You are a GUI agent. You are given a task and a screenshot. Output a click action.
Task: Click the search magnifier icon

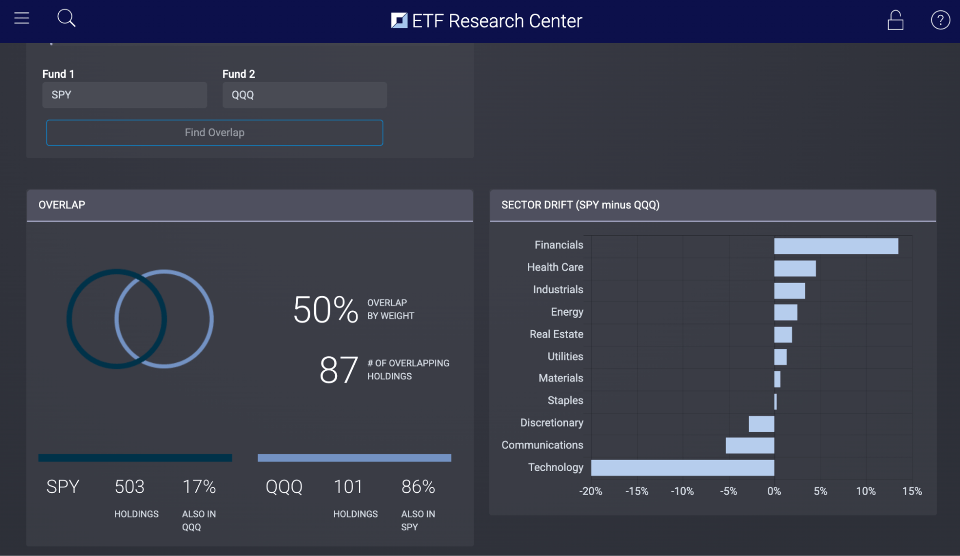[x=66, y=18]
